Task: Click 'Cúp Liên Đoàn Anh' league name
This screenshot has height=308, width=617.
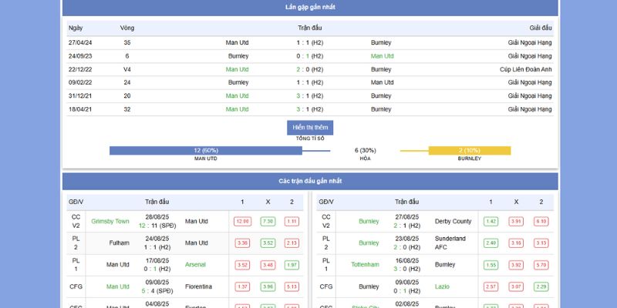Action: pos(525,69)
